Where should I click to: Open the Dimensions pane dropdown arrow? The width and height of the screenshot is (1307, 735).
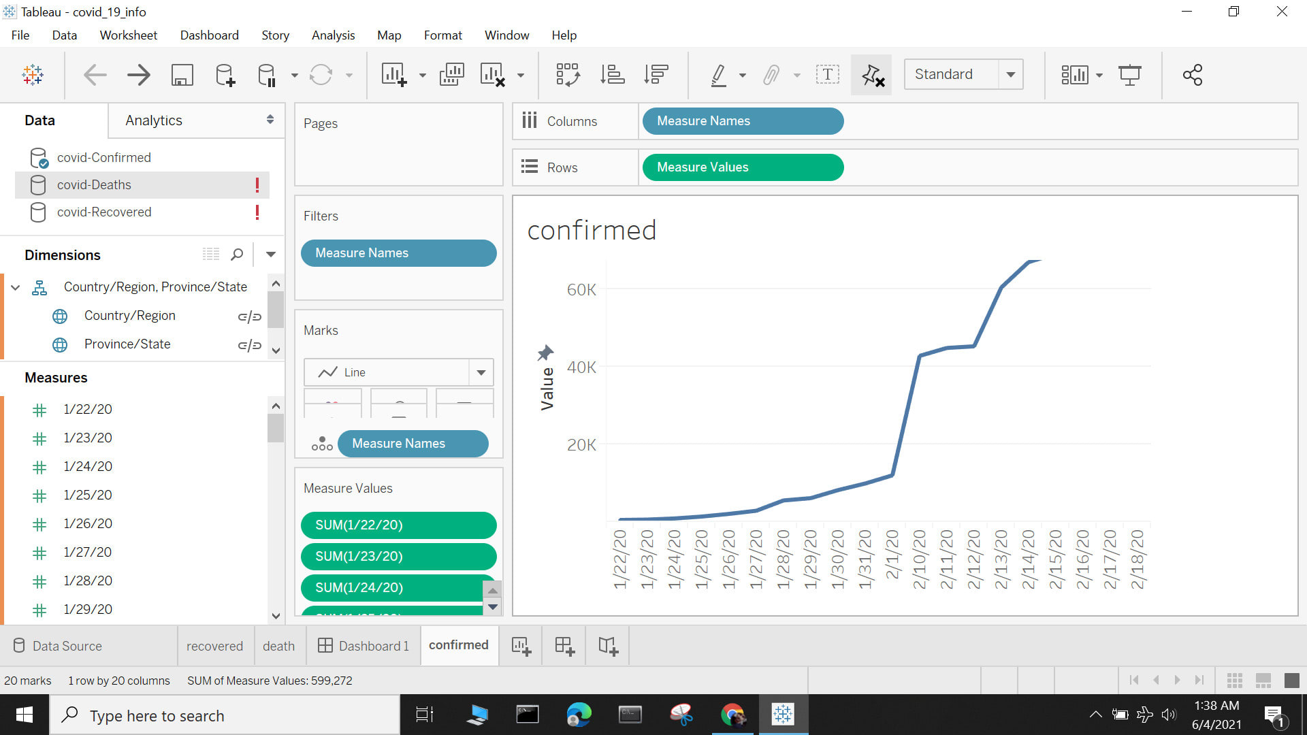pyautogui.click(x=271, y=255)
